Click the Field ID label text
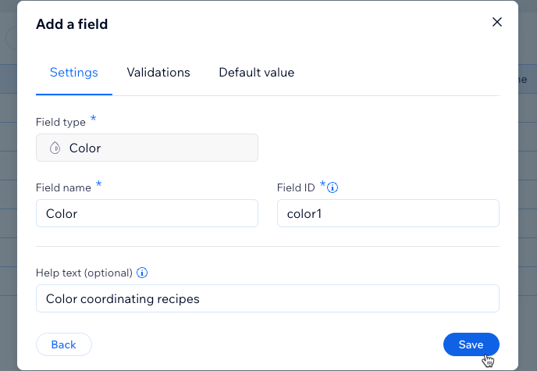The height and width of the screenshot is (371, 537). (x=296, y=187)
